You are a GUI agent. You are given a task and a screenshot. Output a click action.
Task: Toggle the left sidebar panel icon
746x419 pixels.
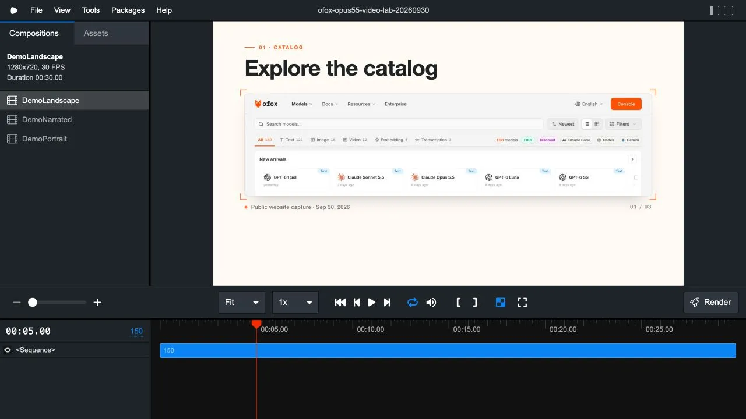tap(715, 10)
